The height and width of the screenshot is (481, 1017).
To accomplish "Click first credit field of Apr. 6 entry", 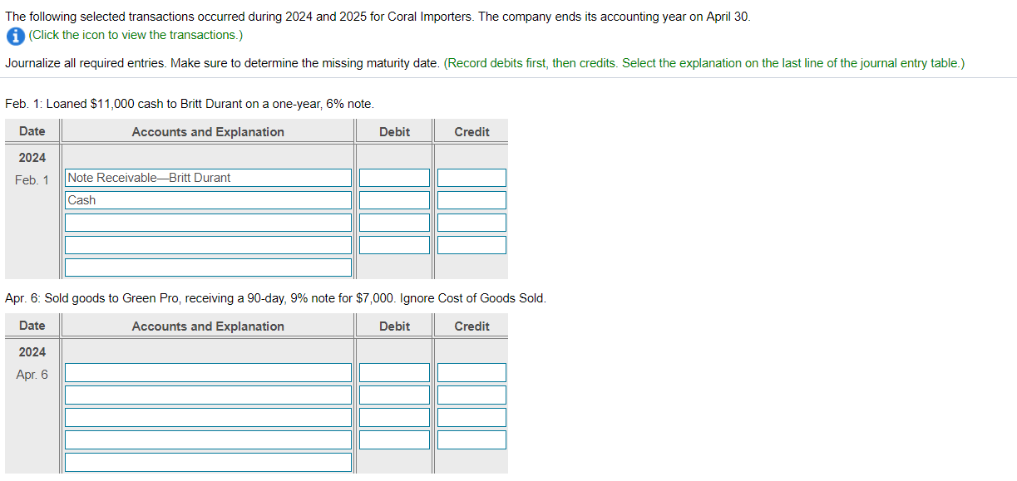I will pyautogui.click(x=471, y=372).
